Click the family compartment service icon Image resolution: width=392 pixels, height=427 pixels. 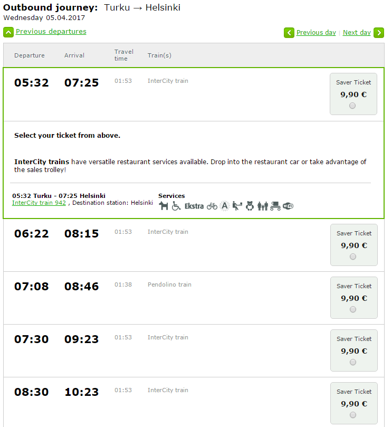pos(263,206)
